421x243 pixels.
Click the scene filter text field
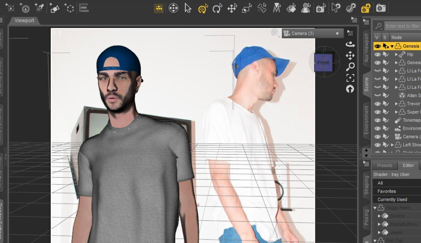[402, 26]
